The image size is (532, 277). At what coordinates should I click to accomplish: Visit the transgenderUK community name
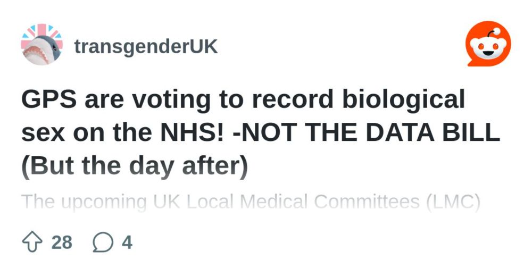click(146, 46)
